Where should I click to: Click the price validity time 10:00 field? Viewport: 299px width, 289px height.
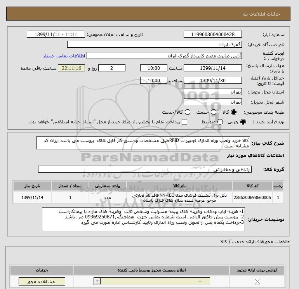point(154,80)
